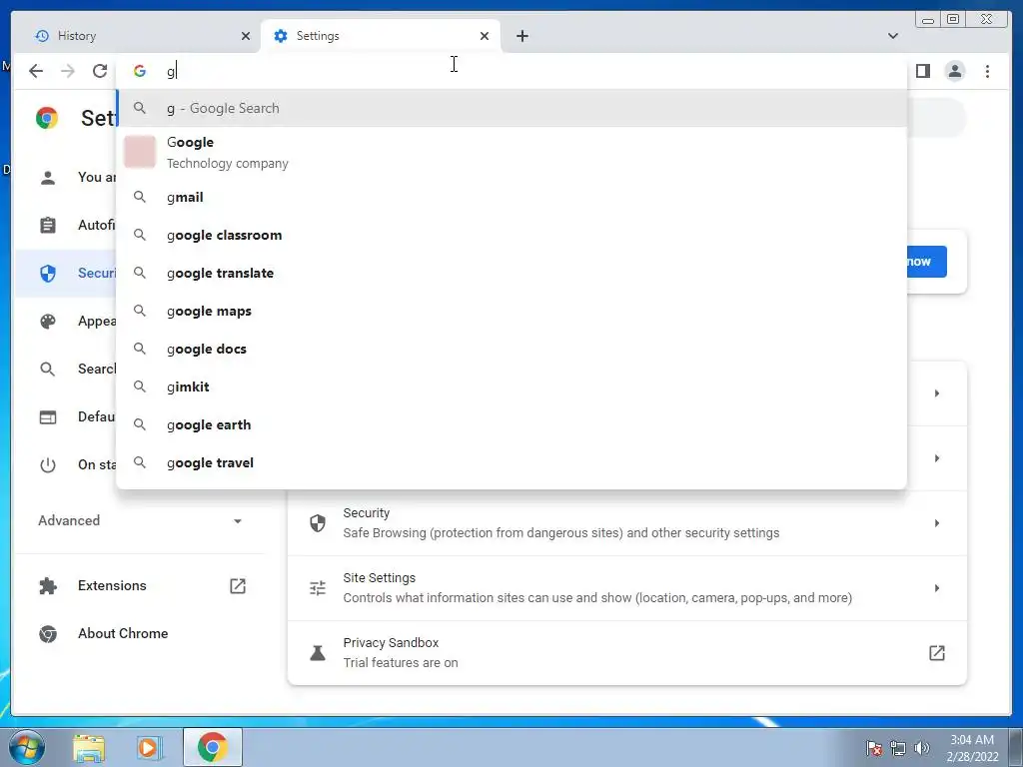
Task: Open On startup via power icon
Action: 48,465
